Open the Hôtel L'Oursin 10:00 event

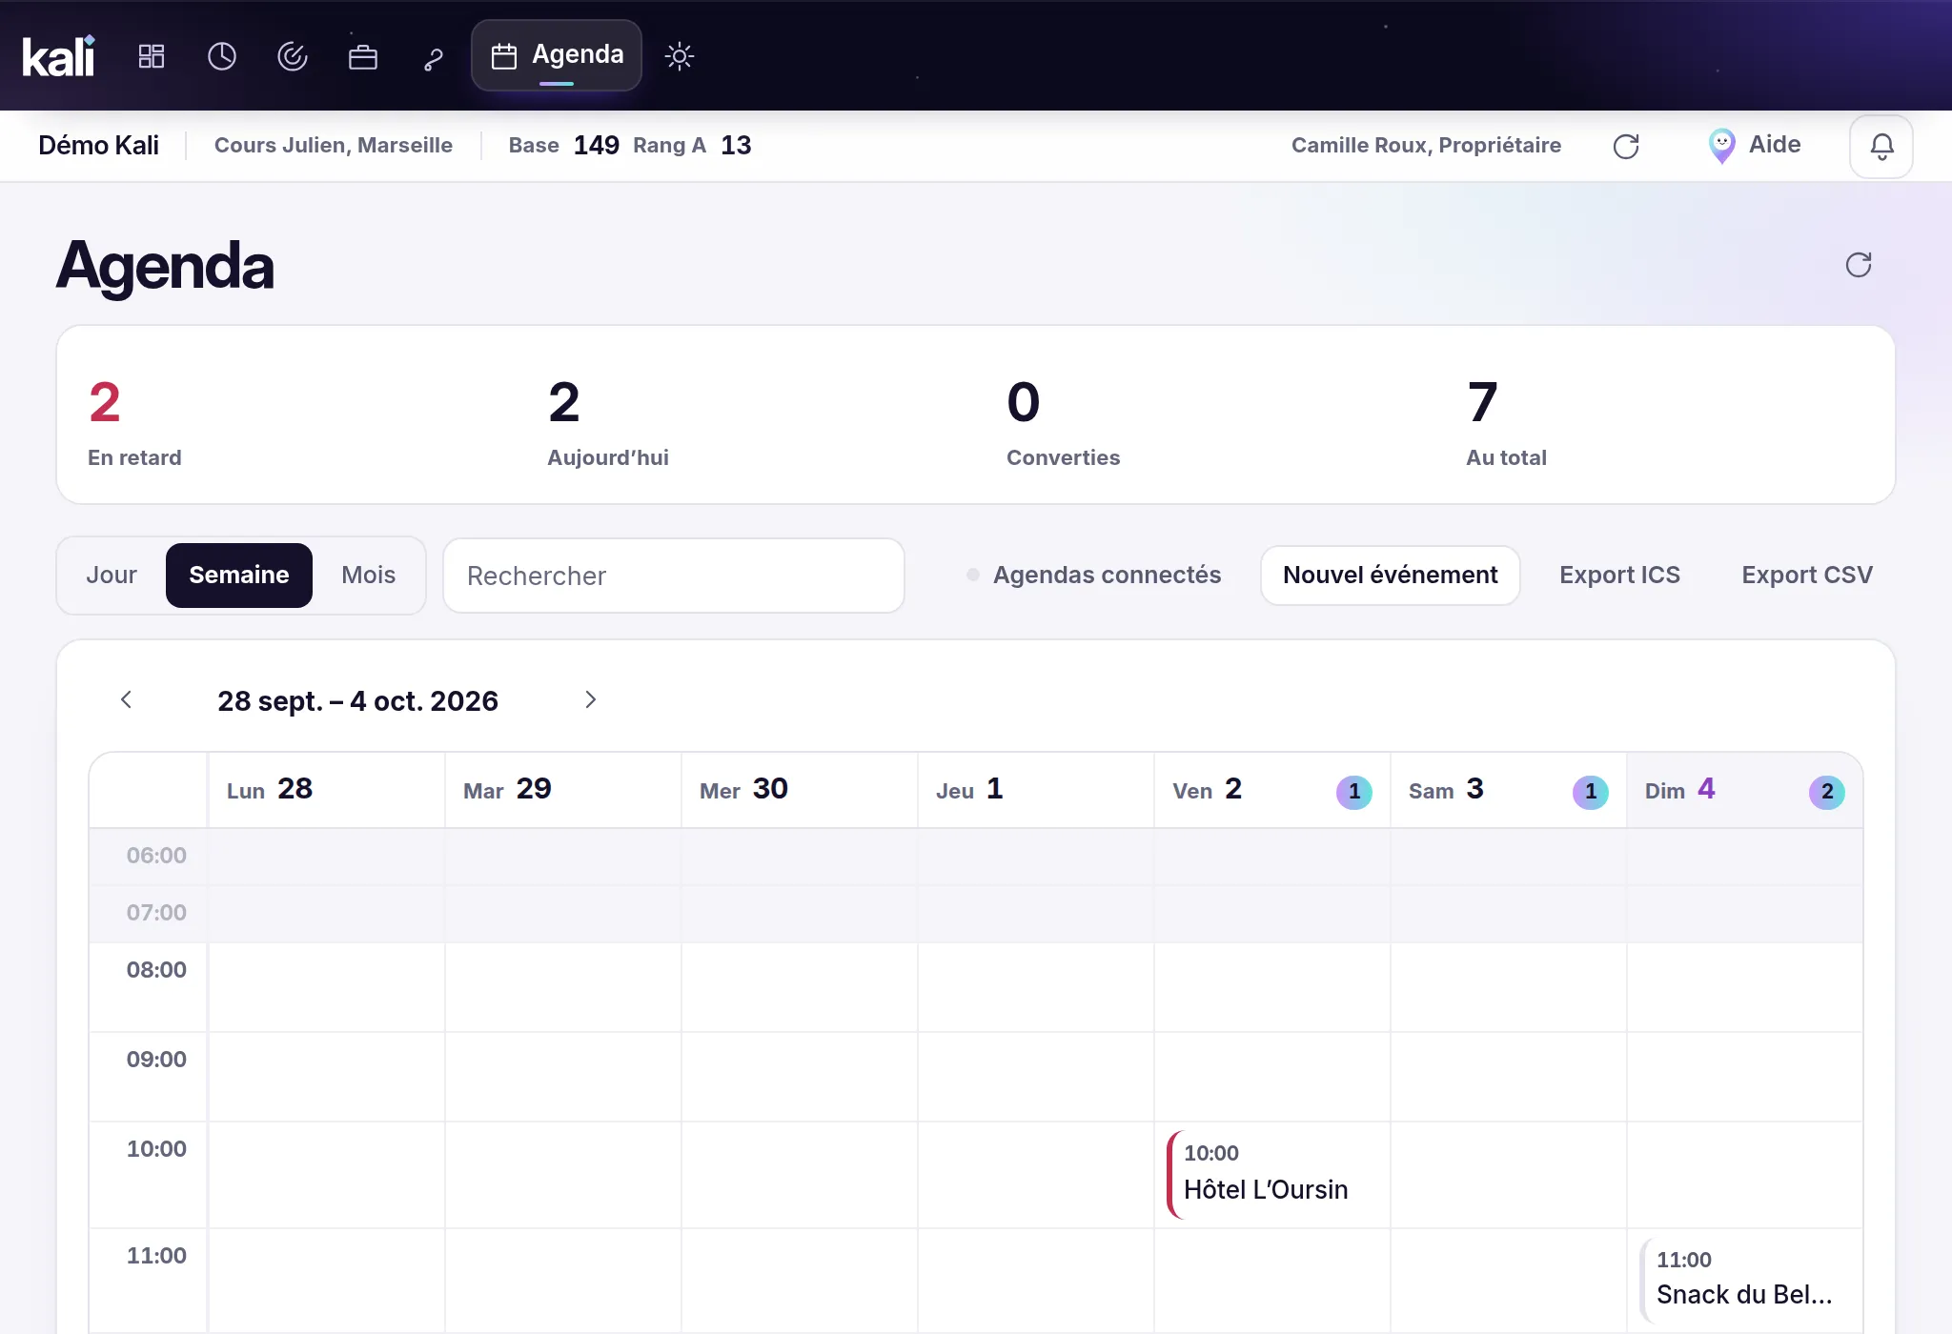click(x=1274, y=1175)
